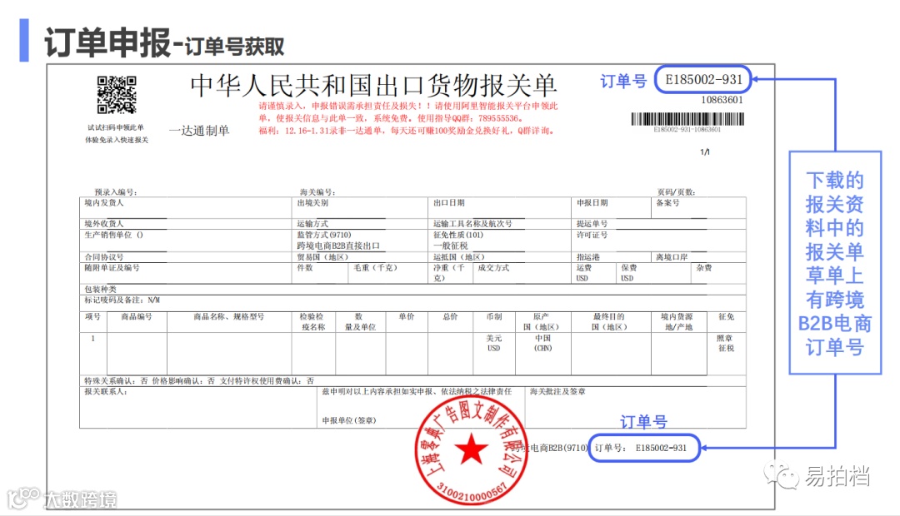This screenshot has height=516, width=900.
Task: Click the barcode caption "E185002-931-10863601"
Action: click(x=687, y=130)
